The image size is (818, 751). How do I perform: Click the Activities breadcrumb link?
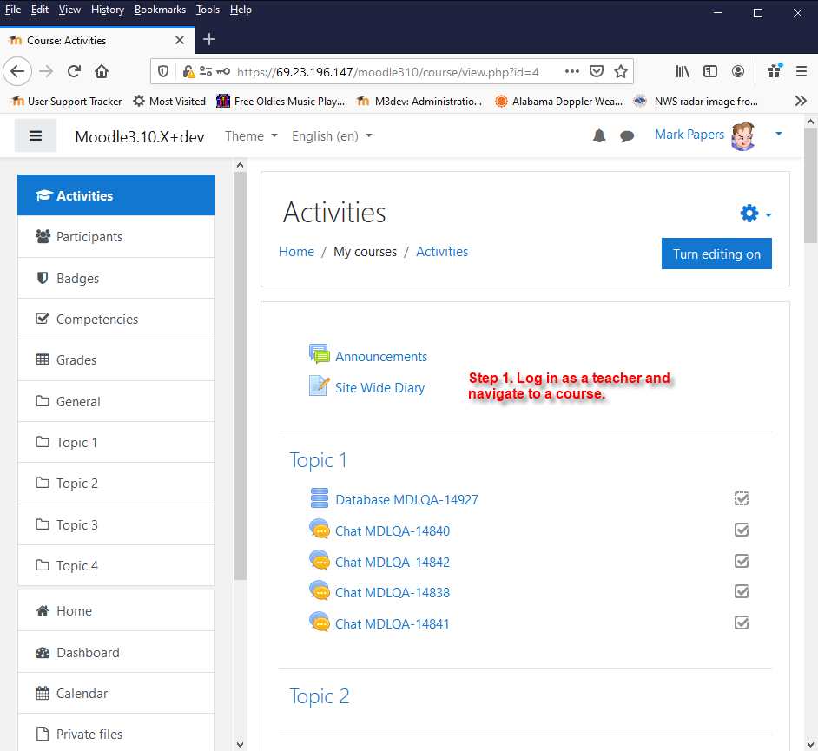click(x=442, y=252)
